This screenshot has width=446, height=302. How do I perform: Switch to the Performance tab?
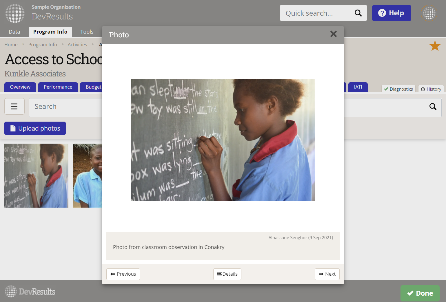tap(58, 87)
